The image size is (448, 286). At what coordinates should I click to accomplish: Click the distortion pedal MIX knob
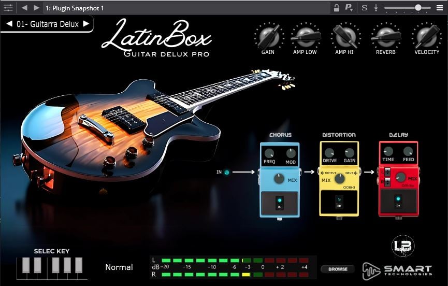[x=340, y=179]
